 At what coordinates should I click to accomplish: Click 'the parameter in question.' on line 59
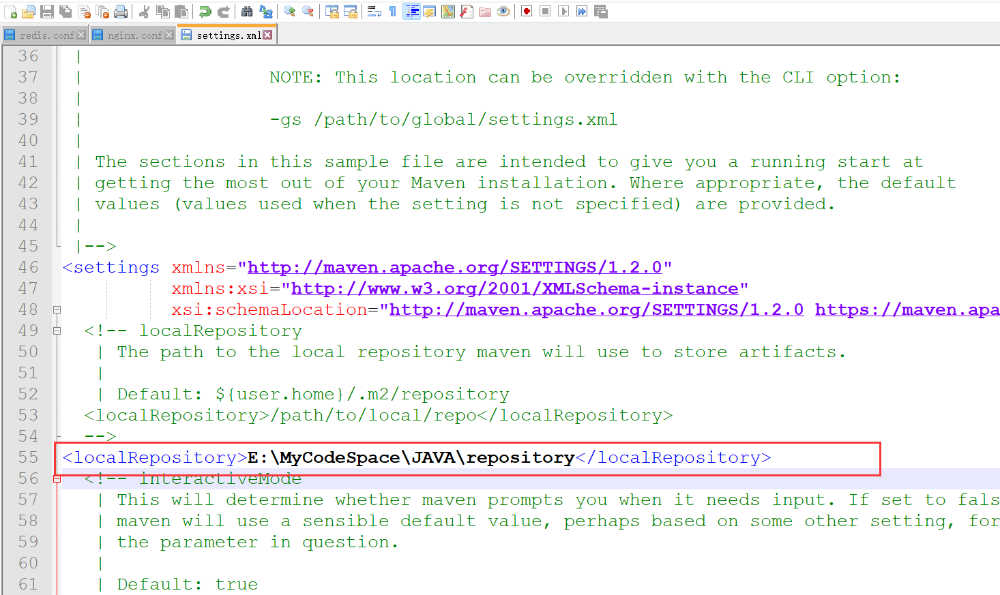click(257, 542)
